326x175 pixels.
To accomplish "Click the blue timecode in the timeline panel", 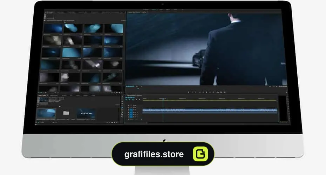I will [130, 97].
